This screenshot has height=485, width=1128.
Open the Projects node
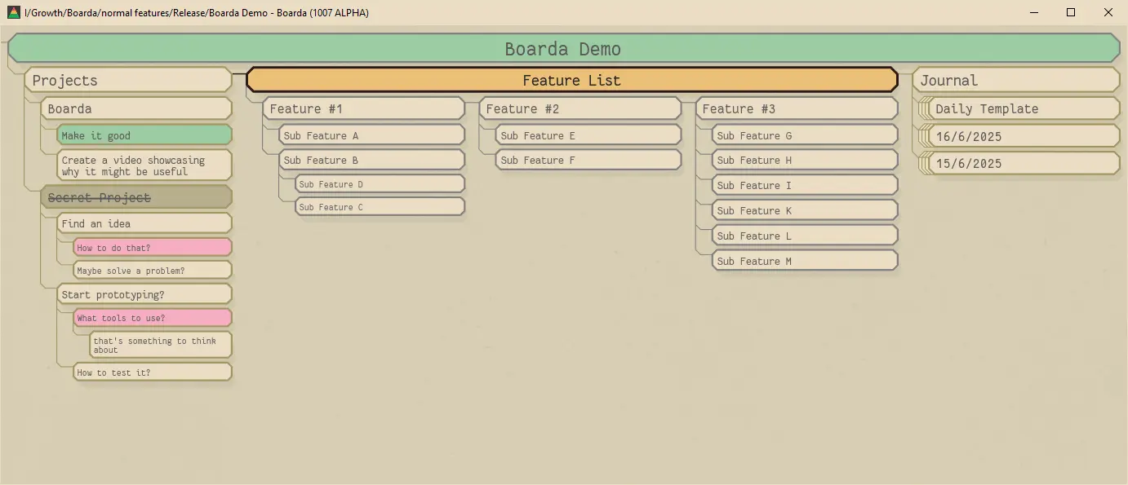[128, 80]
